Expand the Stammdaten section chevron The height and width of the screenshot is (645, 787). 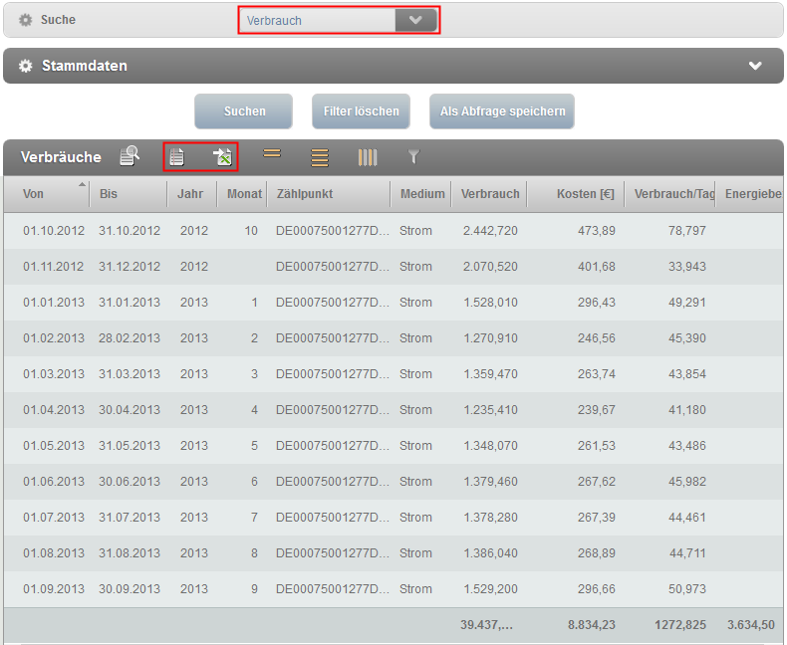click(x=755, y=66)
